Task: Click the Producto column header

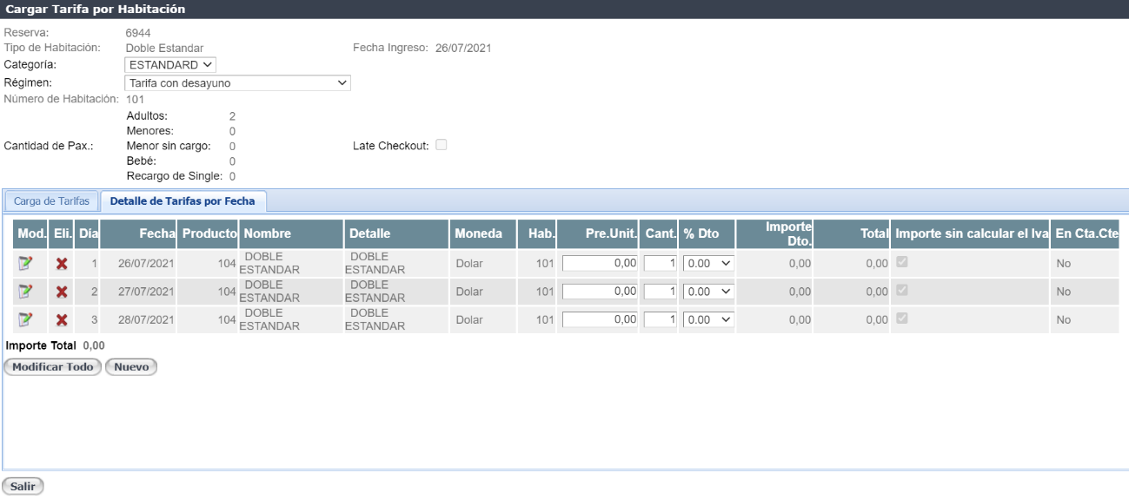Action: (209, 233)
